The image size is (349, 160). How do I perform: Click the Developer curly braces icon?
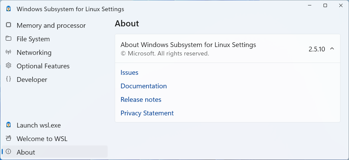(8, 79)
